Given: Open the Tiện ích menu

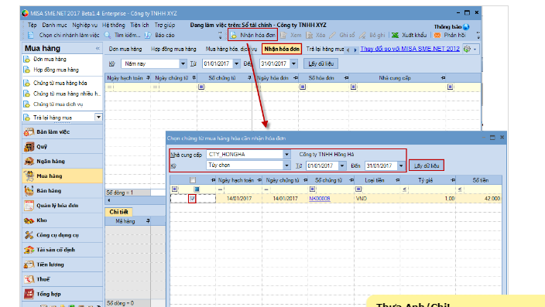Looking at the screenshot, I should [x=139, y=25].
